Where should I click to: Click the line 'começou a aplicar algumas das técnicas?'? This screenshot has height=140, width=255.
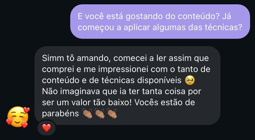160,27
